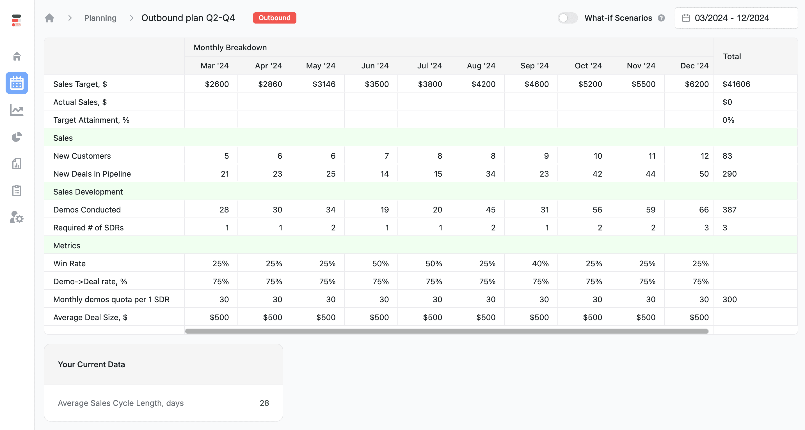Open the pie chart icon in sidebar
Screen dimensions: 805x430
pos(17,137)
